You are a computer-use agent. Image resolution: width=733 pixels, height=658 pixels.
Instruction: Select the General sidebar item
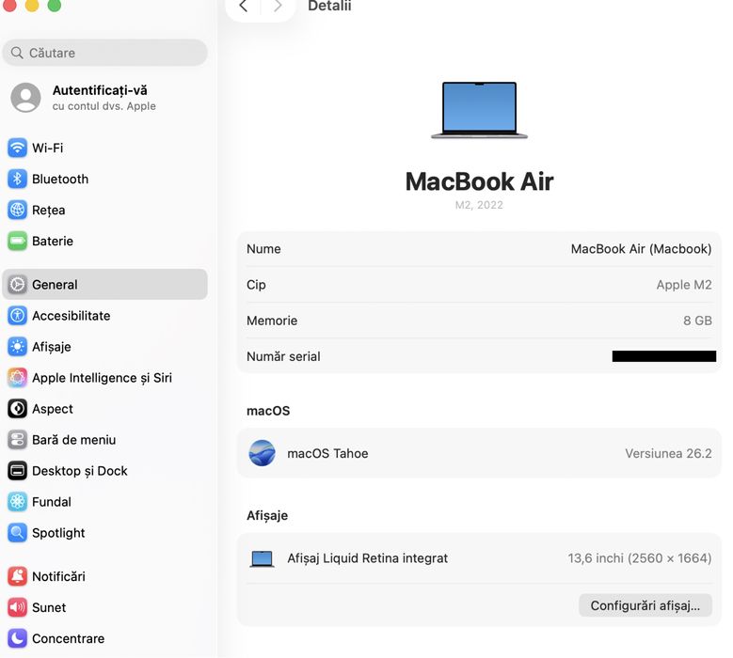coord(104,285)
